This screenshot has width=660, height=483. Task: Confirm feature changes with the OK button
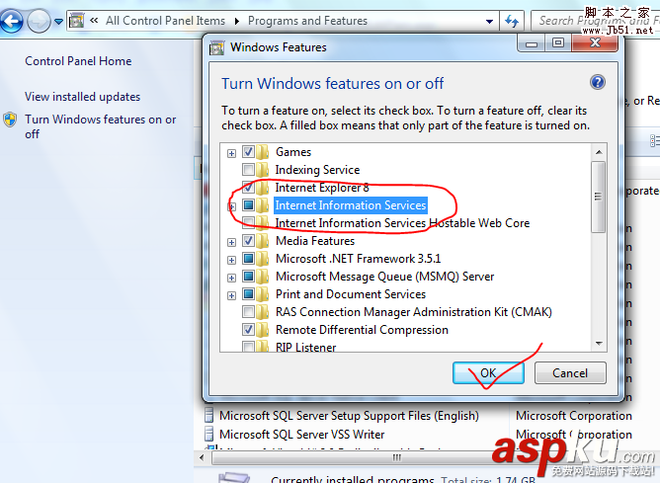tap(488, 372)
